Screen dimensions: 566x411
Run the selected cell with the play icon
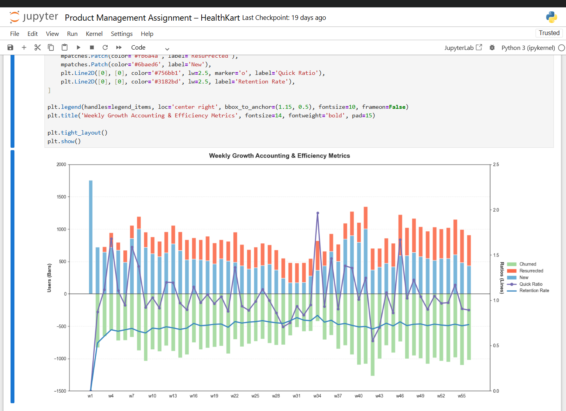78,47
